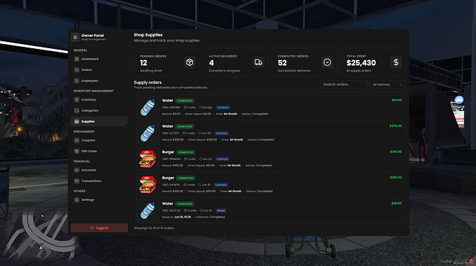Click the purple Timed tag on Water order
This screenshot has width=476, height=266.
pyautogui.click(x=221, y=210)
